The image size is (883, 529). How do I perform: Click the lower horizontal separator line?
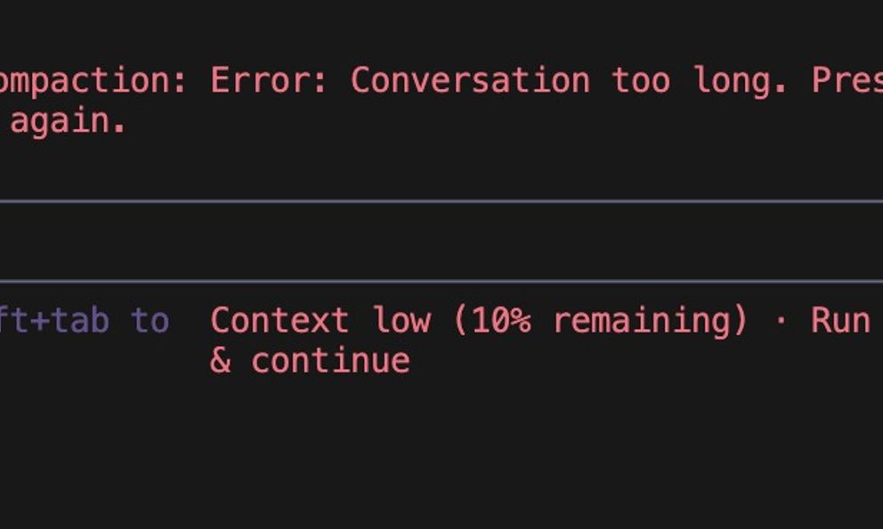tap(441, 282)
